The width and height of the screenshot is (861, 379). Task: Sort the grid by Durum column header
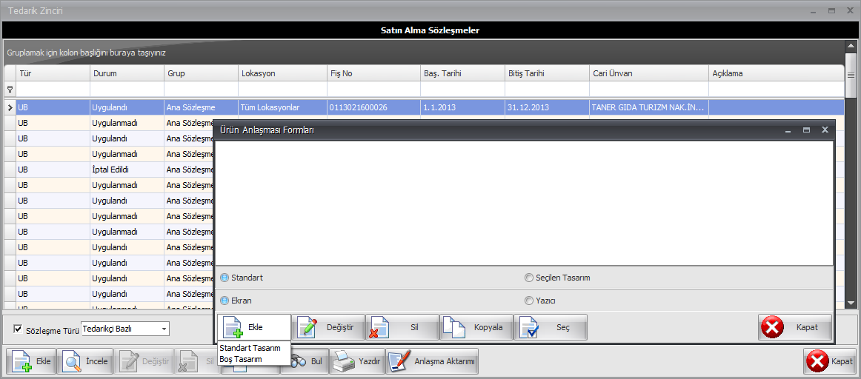point(126,73)
